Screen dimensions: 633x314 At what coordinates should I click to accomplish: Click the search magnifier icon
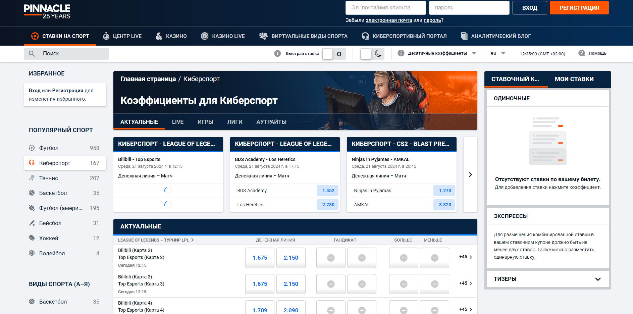click(32, 54)
